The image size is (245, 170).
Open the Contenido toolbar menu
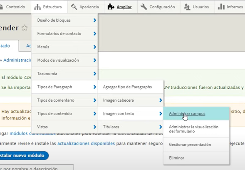tap(15, 7)
